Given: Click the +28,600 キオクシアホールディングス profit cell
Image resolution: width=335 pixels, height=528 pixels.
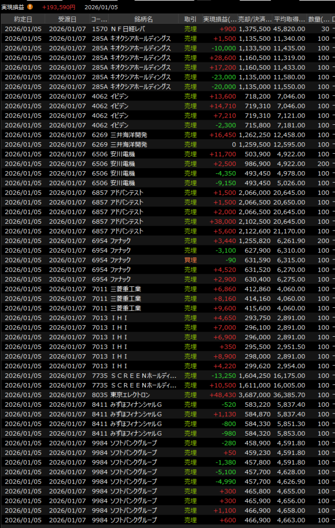Looking at the screenshot, I should (223, 58).
